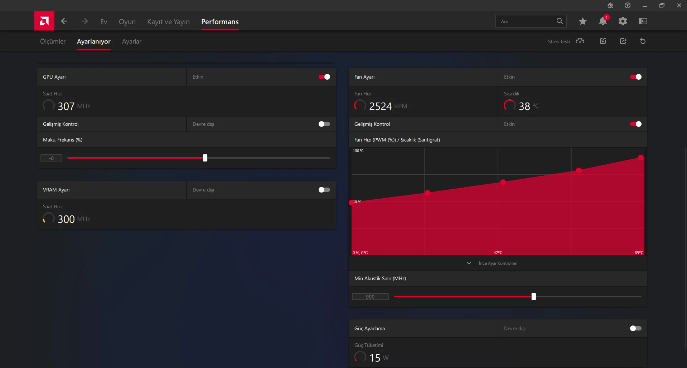Enable Güç Ayarlama toggle
Image resolution: width=687 pixels, height=368 pixels.
[x=636, y=328]
